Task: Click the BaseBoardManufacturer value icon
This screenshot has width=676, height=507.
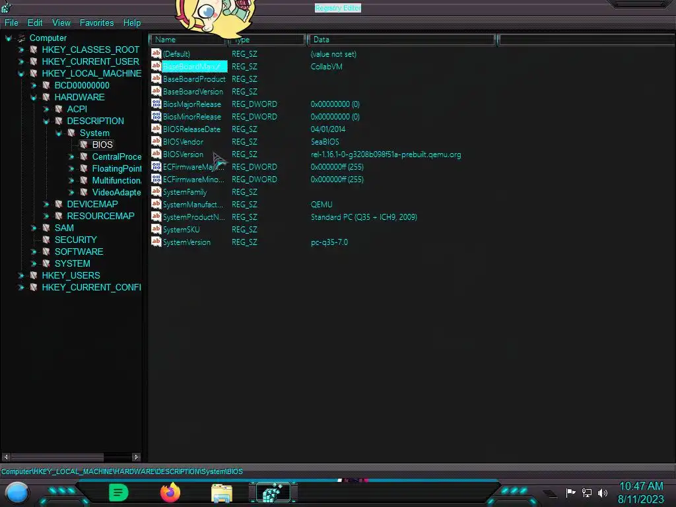Action: pyautogui.click(x=156, y=66)
